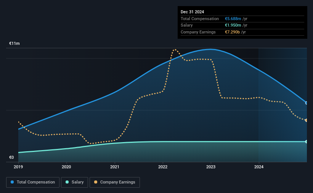Click the €1.950m salary value
Screen dimensions: 313x193
tap(233, 25)
